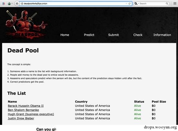
Task: Open Hugh Grant (business executive) link
Action: pyautogui.click(x=31, y=114)
